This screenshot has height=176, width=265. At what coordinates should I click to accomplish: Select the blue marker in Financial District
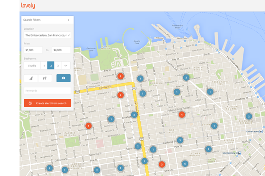(249, 116)
